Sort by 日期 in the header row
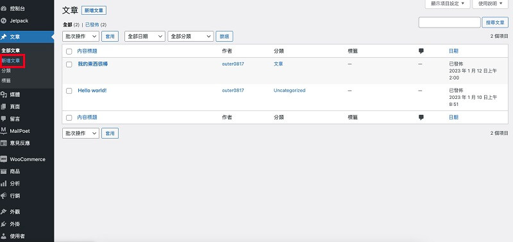This screenshot has width=513, height=242. (x=453, y=51)
